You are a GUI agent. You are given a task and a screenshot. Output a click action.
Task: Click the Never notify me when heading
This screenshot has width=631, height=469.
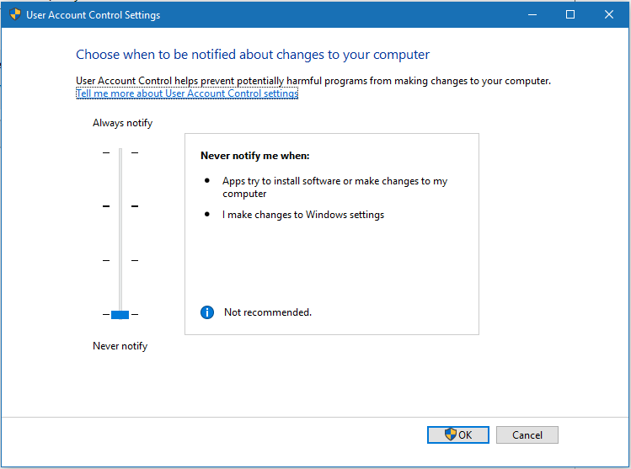[255, 156]
